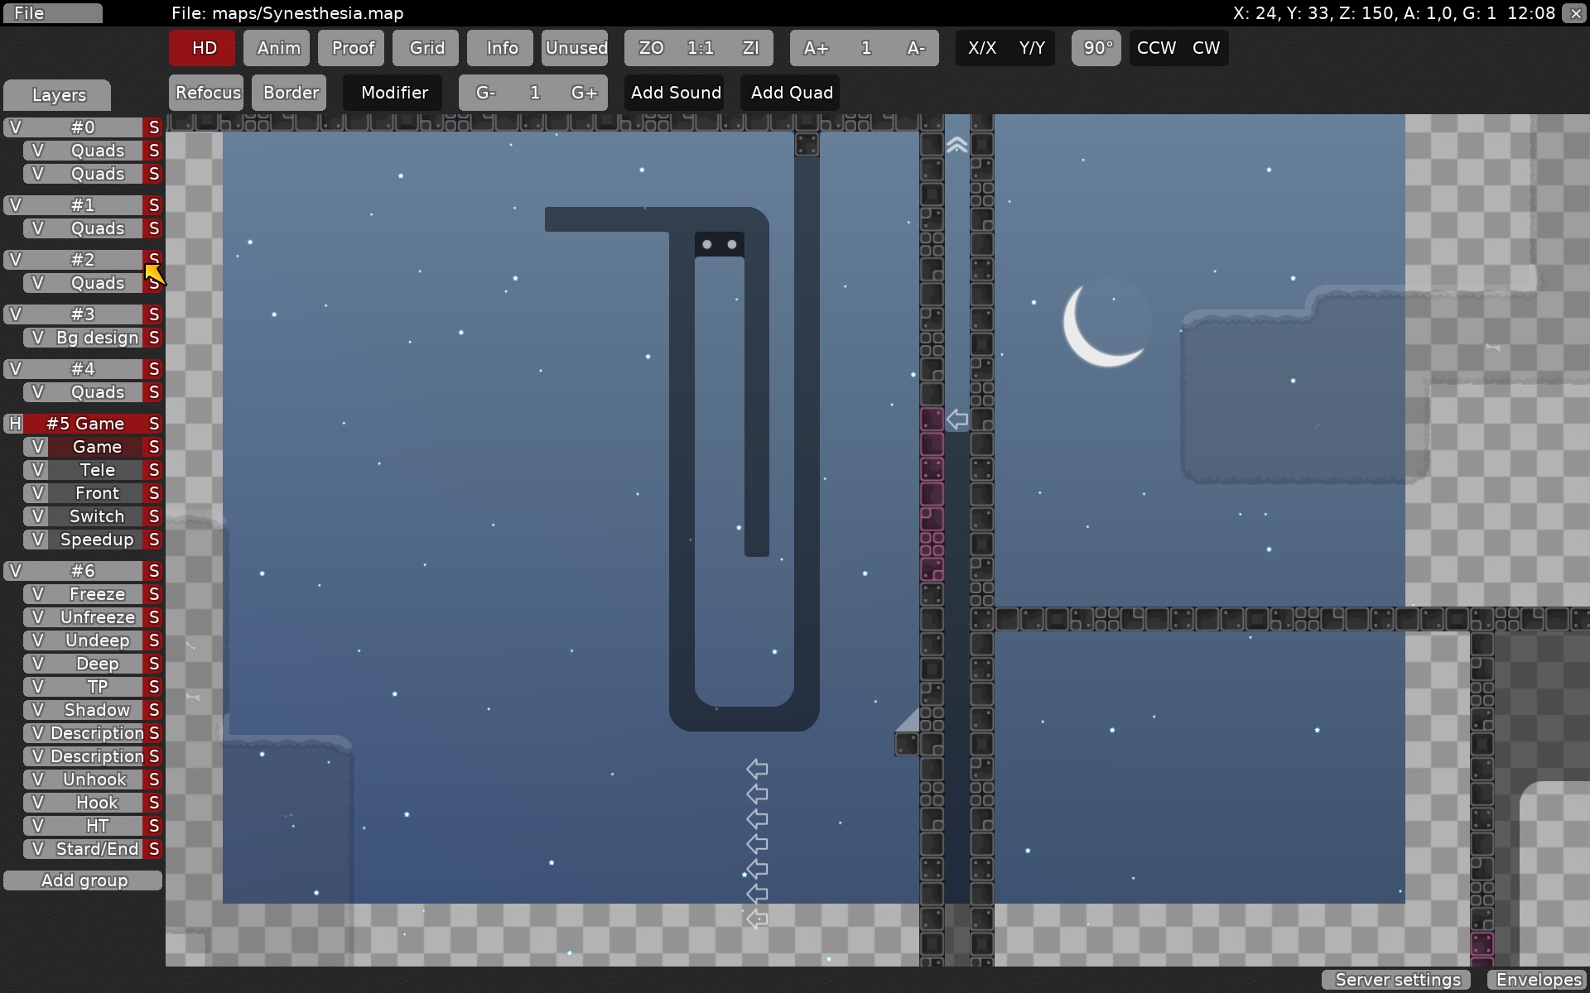
Task: Show Unused tiles highlighting
Action: [x=575, y=47]
